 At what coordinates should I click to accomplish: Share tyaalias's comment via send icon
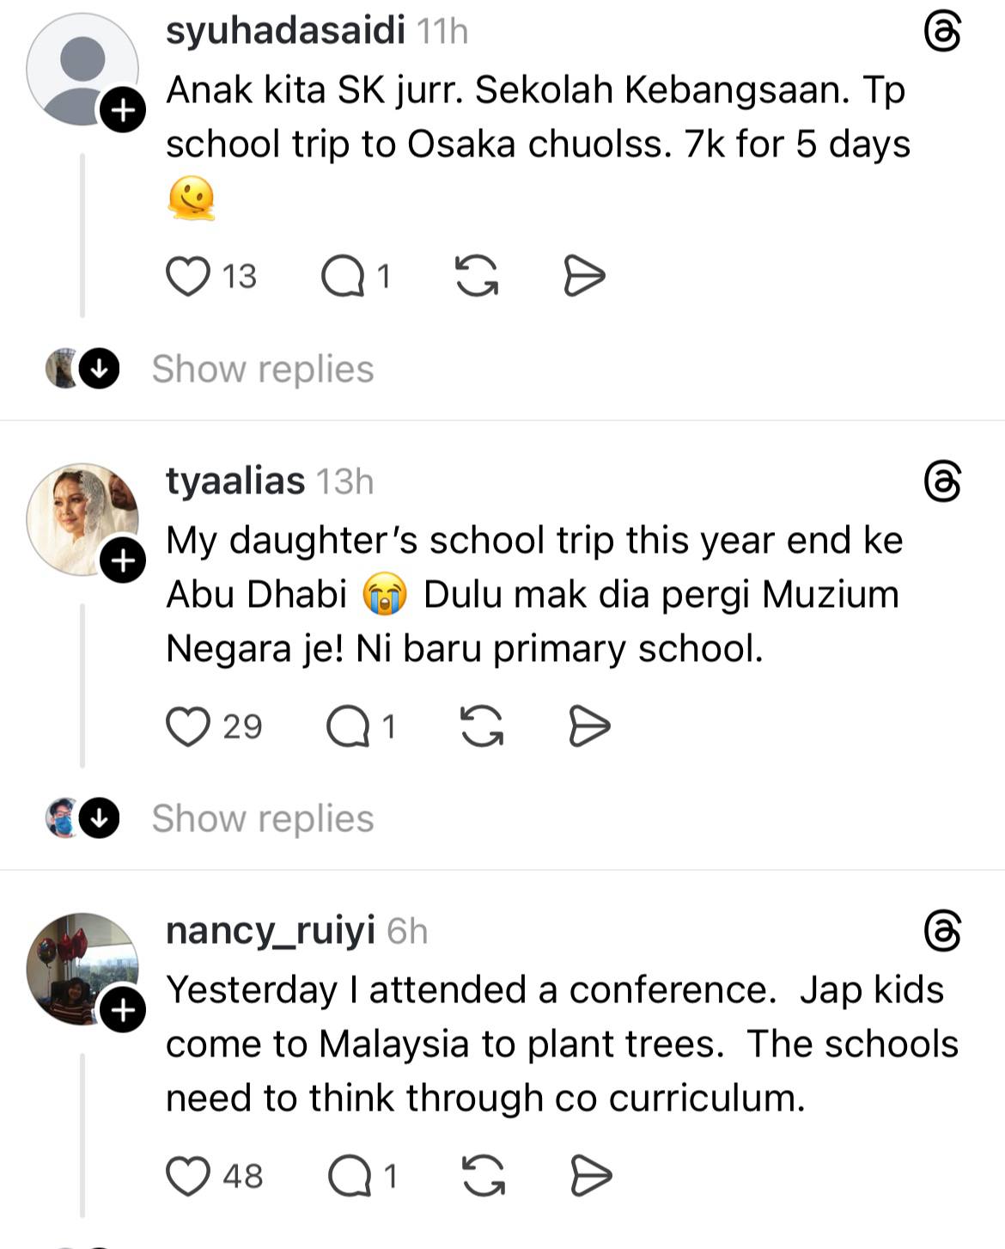pyautogui.click(x=590, y=726)
